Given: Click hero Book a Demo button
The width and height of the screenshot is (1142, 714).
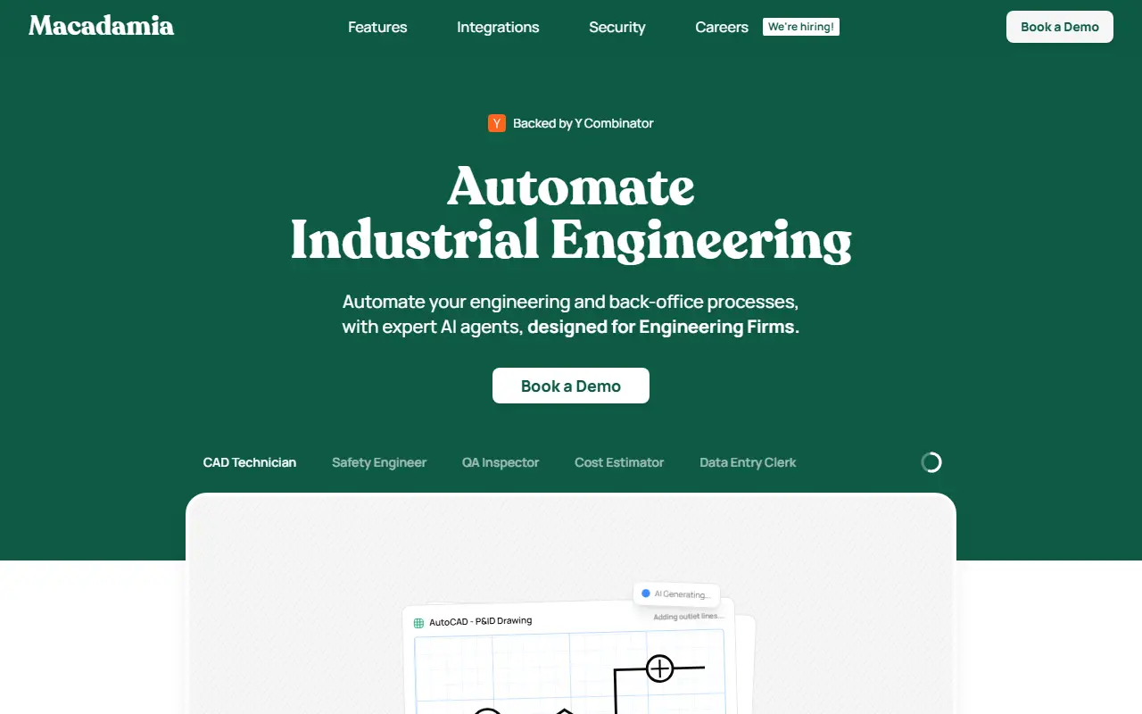Looking at the screenshot, I should tap(571, 386).
